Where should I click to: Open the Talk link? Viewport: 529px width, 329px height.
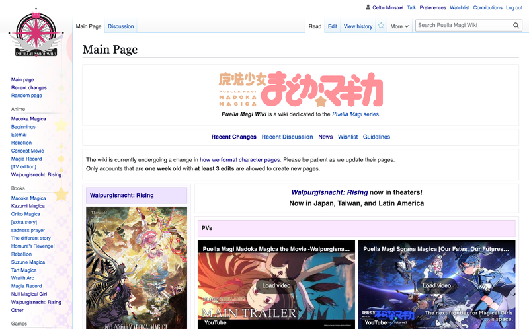point(411,7)
